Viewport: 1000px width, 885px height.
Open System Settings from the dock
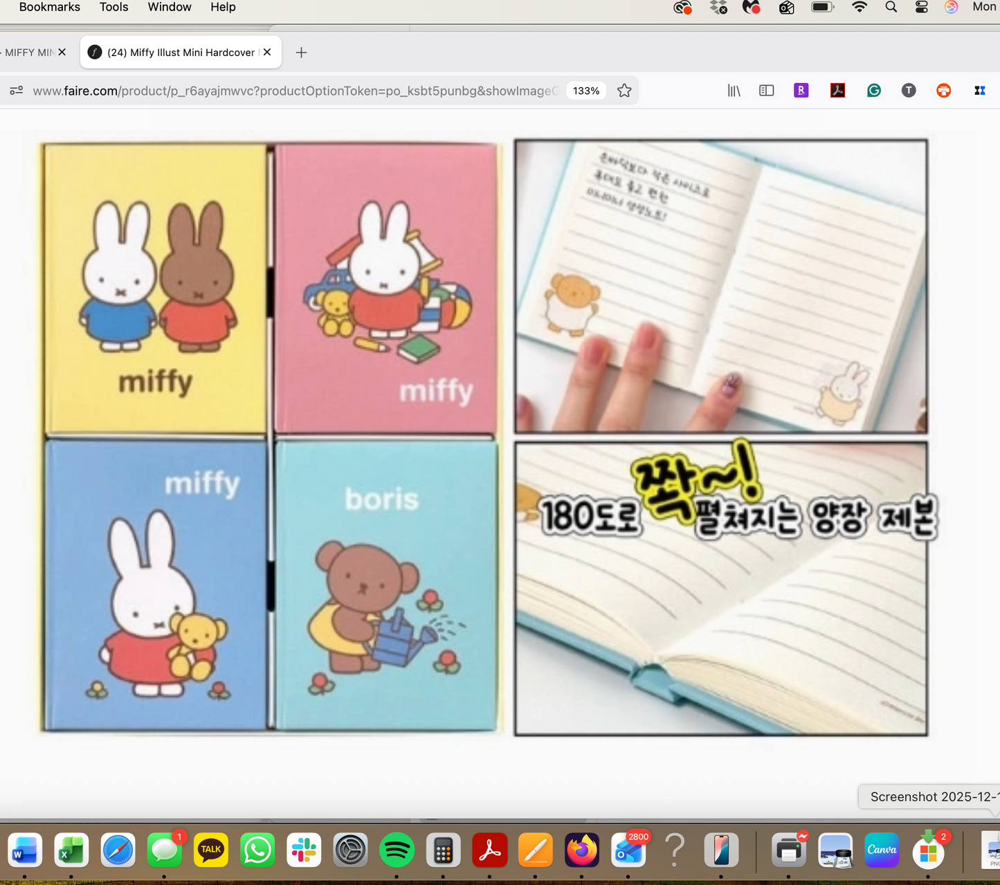[x=350, y=850]
